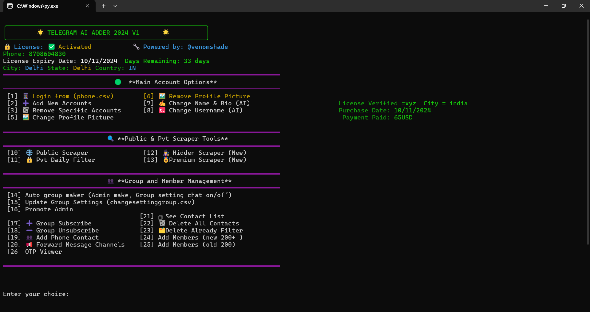Image resolution: width=590 pixels, height=312 pixels.
Task: Click the people icon for Add Phone Contact
Action: point(30,237)
